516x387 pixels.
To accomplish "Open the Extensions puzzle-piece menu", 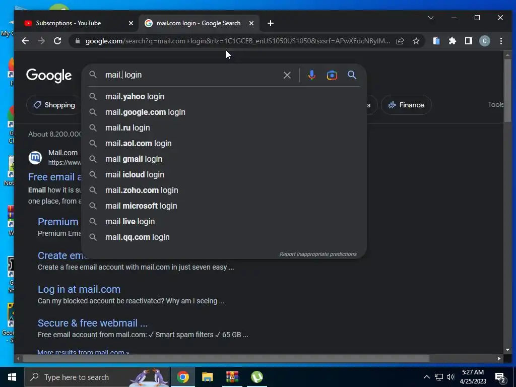I will tap(453, 41).
